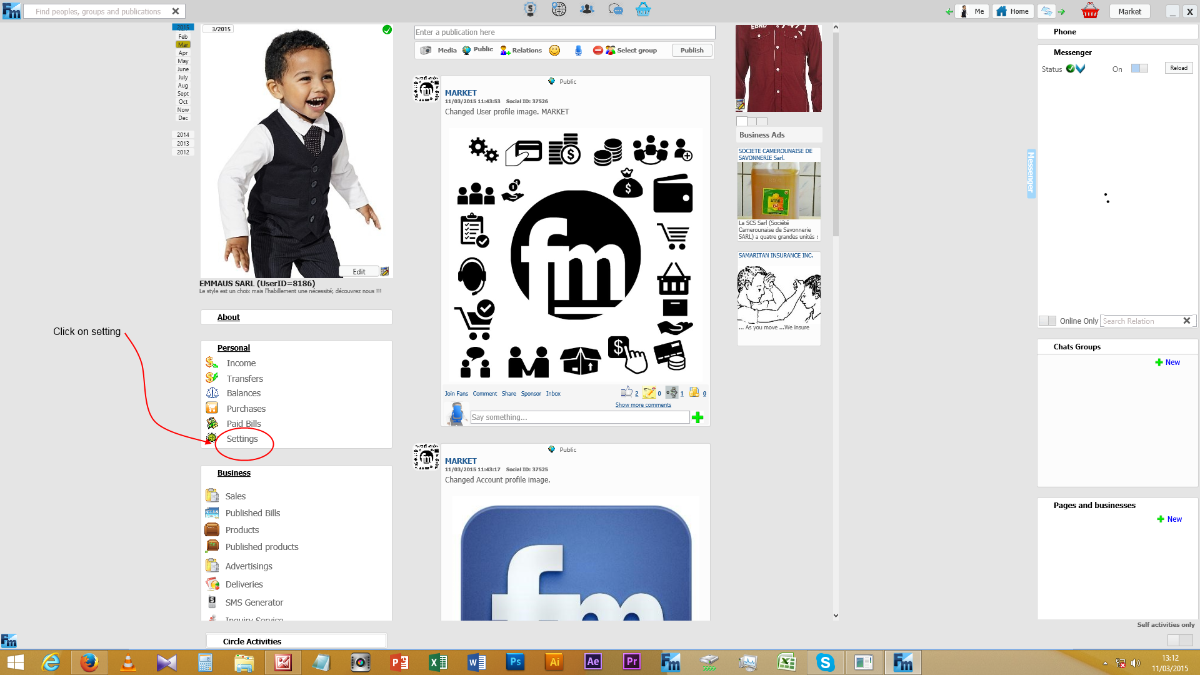The image size is (1200, 675).
Task: Click the red market basket icon
Action: 1090,11
